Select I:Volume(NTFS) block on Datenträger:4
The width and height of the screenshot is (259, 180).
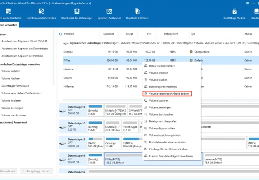[231, 159]
